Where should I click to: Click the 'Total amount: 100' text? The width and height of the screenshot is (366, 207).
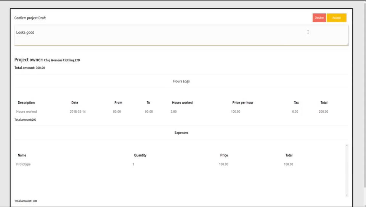(x=26, y=201)
